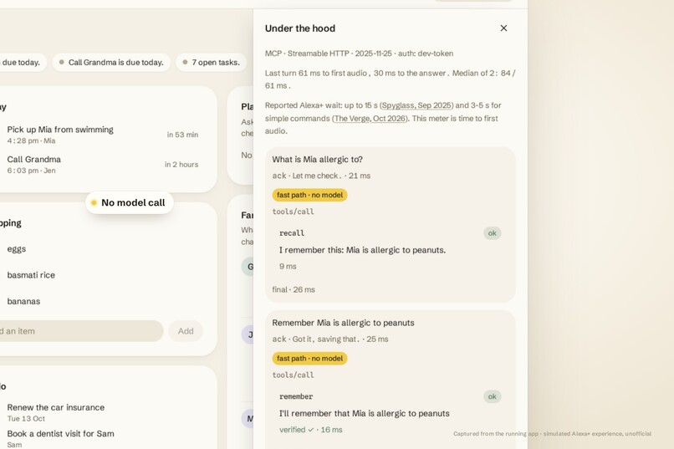Close the Under the hood panel
This screenshot has height=449, width=674.
coord(503,28)
